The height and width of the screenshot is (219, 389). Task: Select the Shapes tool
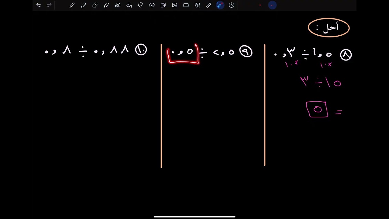coord(129,5)
